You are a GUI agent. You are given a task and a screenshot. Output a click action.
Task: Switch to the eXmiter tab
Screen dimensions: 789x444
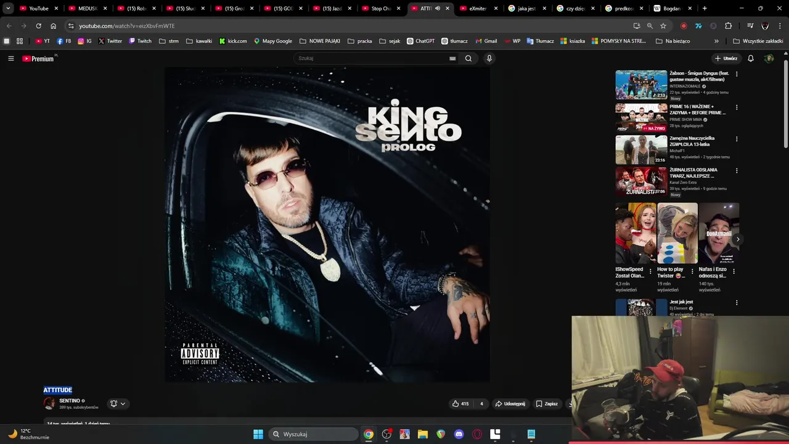pyautogui.click(x=480, y=9)
